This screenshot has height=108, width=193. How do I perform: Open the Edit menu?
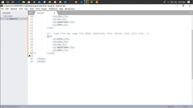[7, 9]
